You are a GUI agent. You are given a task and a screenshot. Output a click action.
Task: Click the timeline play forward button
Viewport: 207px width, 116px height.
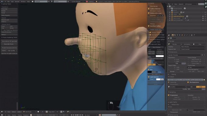click(x=78, y=115)
